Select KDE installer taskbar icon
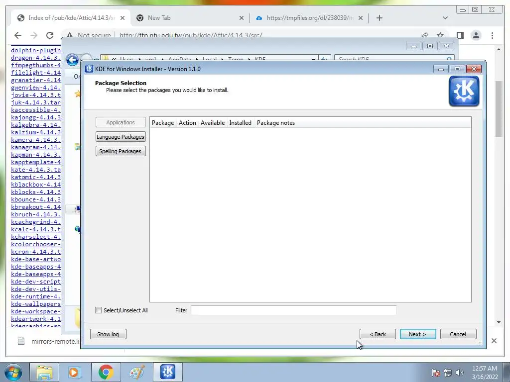 click(x=167, y=372)
